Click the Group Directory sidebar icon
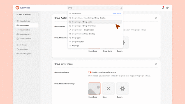 coord(17,34)
